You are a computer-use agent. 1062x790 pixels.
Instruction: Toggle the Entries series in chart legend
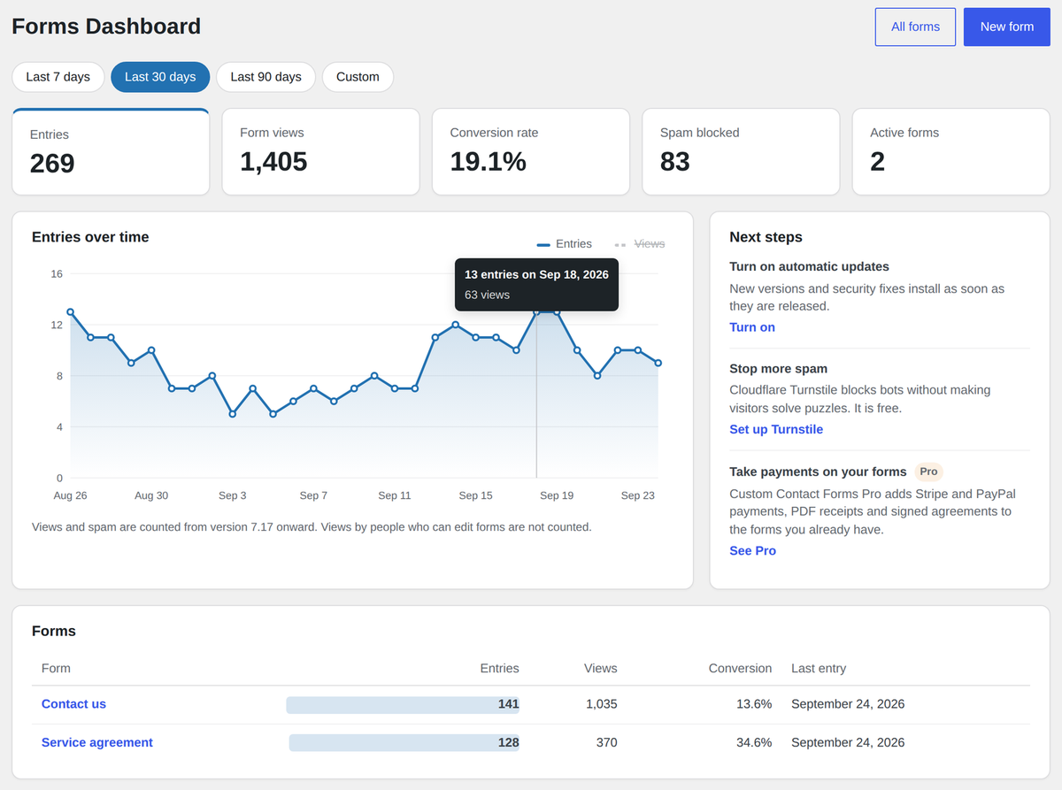click(x=565, y=244)
